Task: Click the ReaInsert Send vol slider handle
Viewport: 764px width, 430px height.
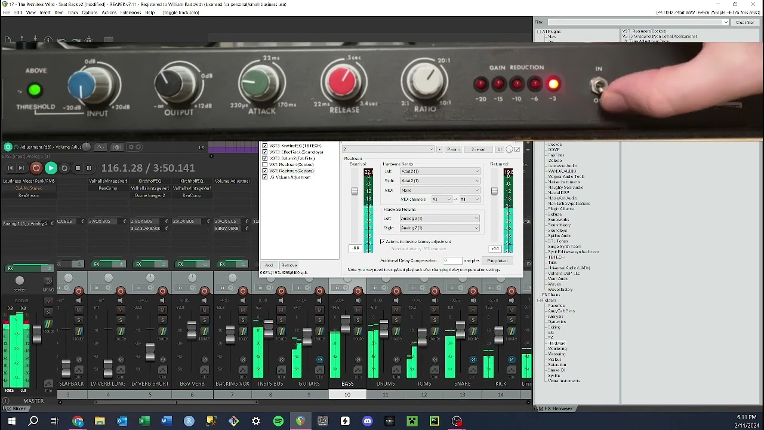Action: click(x=355, y=191)
